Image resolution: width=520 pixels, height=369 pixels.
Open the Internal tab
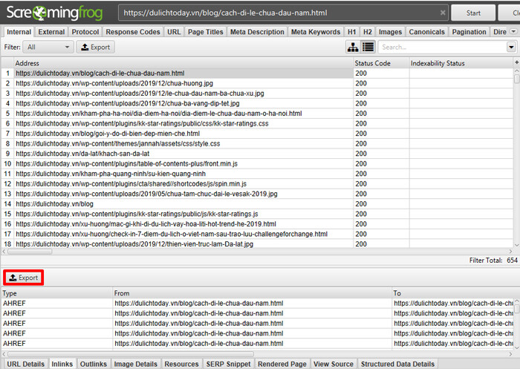click(19, 32)
